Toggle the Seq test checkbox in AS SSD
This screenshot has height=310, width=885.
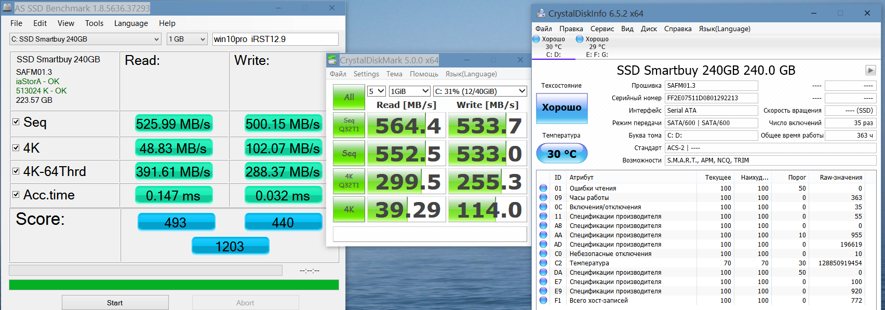click(16, 122)
